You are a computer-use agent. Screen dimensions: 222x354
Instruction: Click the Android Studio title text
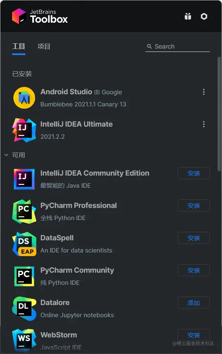click(x=66, y=92)
